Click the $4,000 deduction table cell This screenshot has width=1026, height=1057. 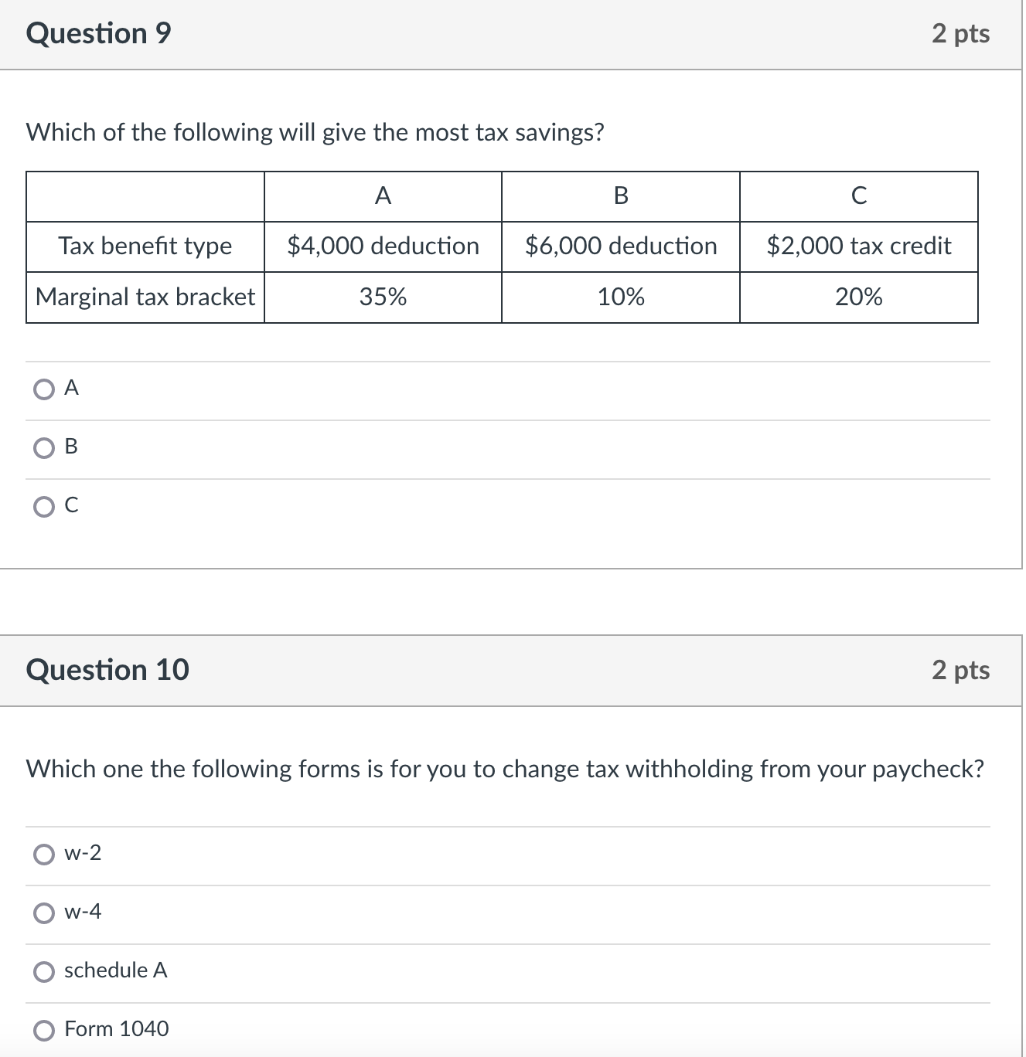(x=382, y=246)
